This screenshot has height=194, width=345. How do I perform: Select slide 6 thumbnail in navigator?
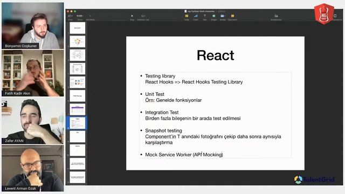[78, 96]
